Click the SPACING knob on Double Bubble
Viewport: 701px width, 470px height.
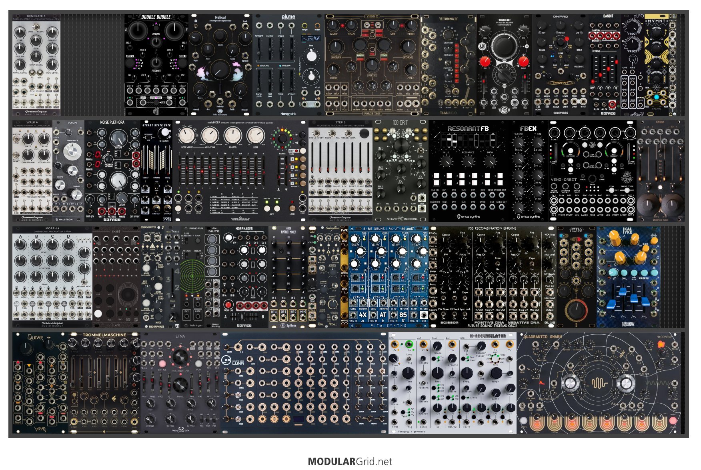tap(156, 43)
